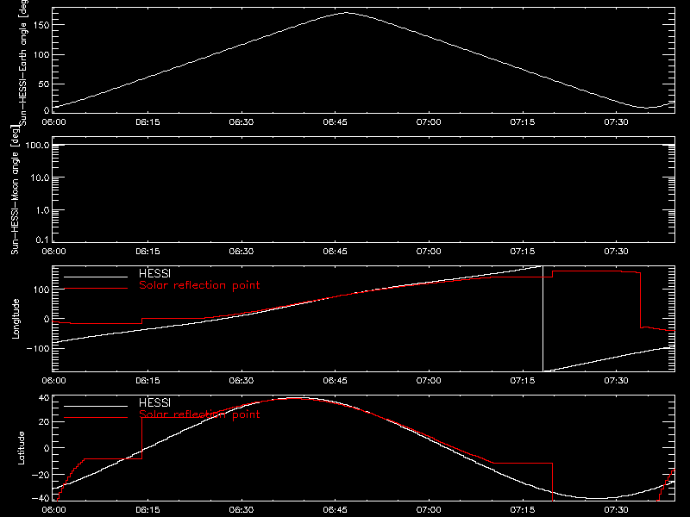Click 07:30 label under Earth angle plot
This screenshot has height=517, width=690.
click(x=616, y=122)
